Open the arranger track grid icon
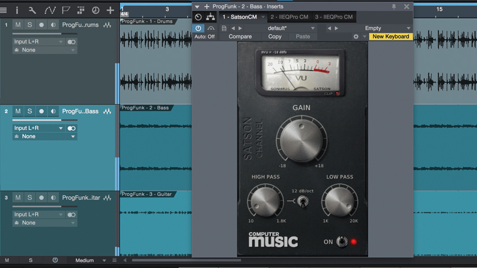477x268 pixels. [x=81, y=10]
